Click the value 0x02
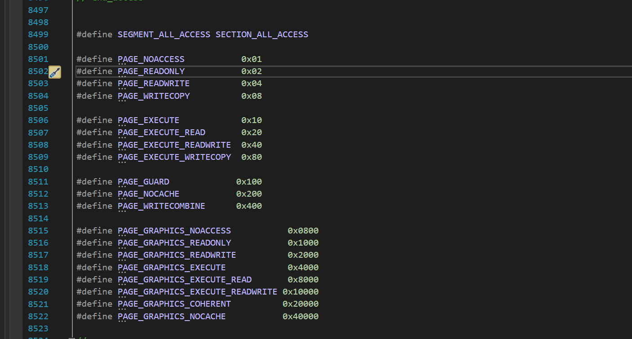The width and height of the screenshot is (632, 339). (252, 71)
